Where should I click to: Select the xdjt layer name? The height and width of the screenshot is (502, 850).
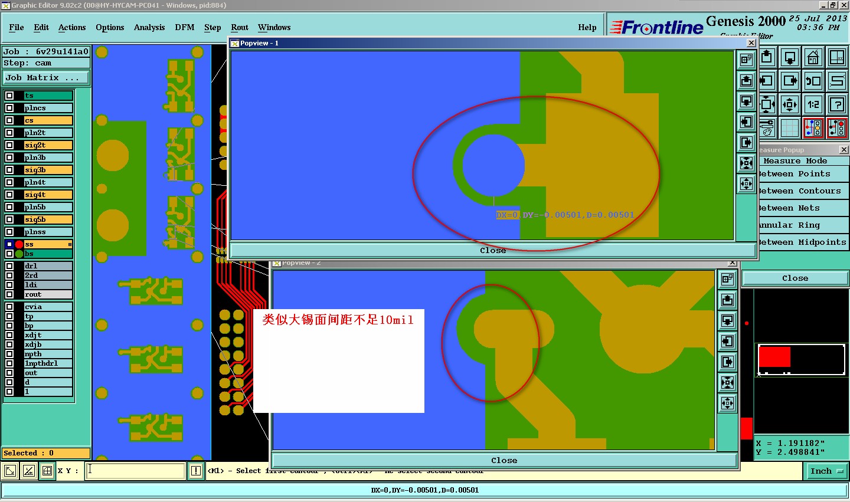[x=48, y=335]
